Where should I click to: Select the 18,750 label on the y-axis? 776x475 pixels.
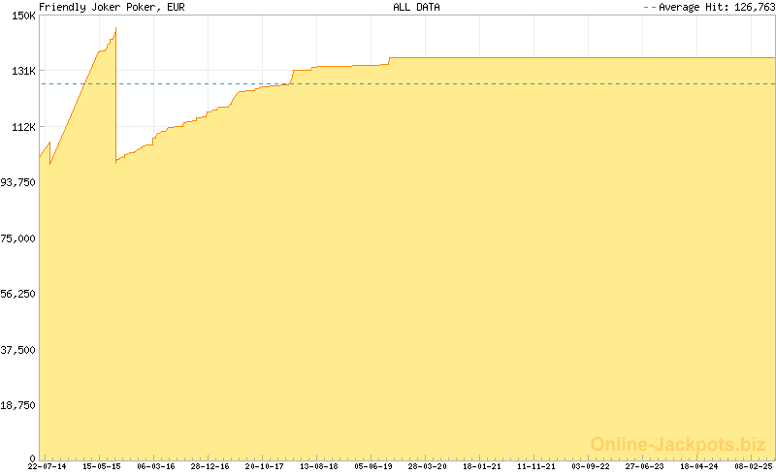pos(18,405)
